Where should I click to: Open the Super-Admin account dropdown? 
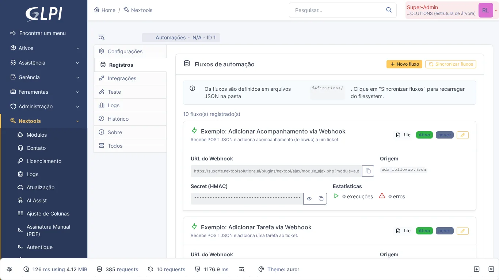tap(486, 10)
